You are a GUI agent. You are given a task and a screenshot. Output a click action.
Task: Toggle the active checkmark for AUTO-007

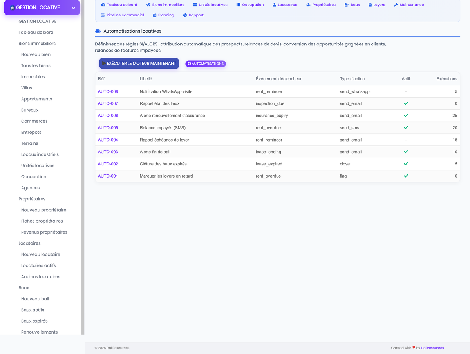(x=406, y=103)
